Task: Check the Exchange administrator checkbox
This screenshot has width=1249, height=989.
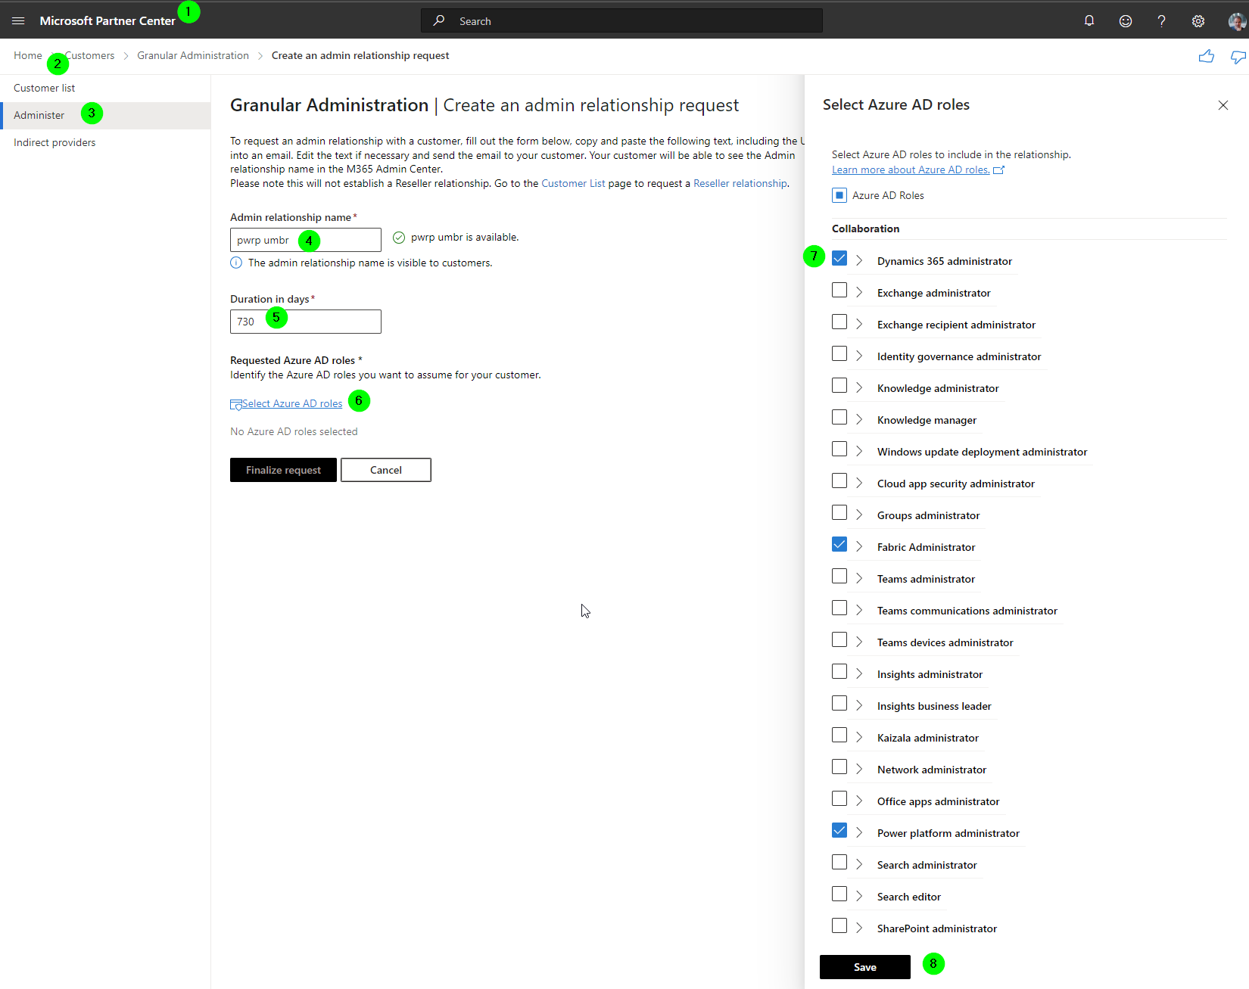Action: (839, 291)
